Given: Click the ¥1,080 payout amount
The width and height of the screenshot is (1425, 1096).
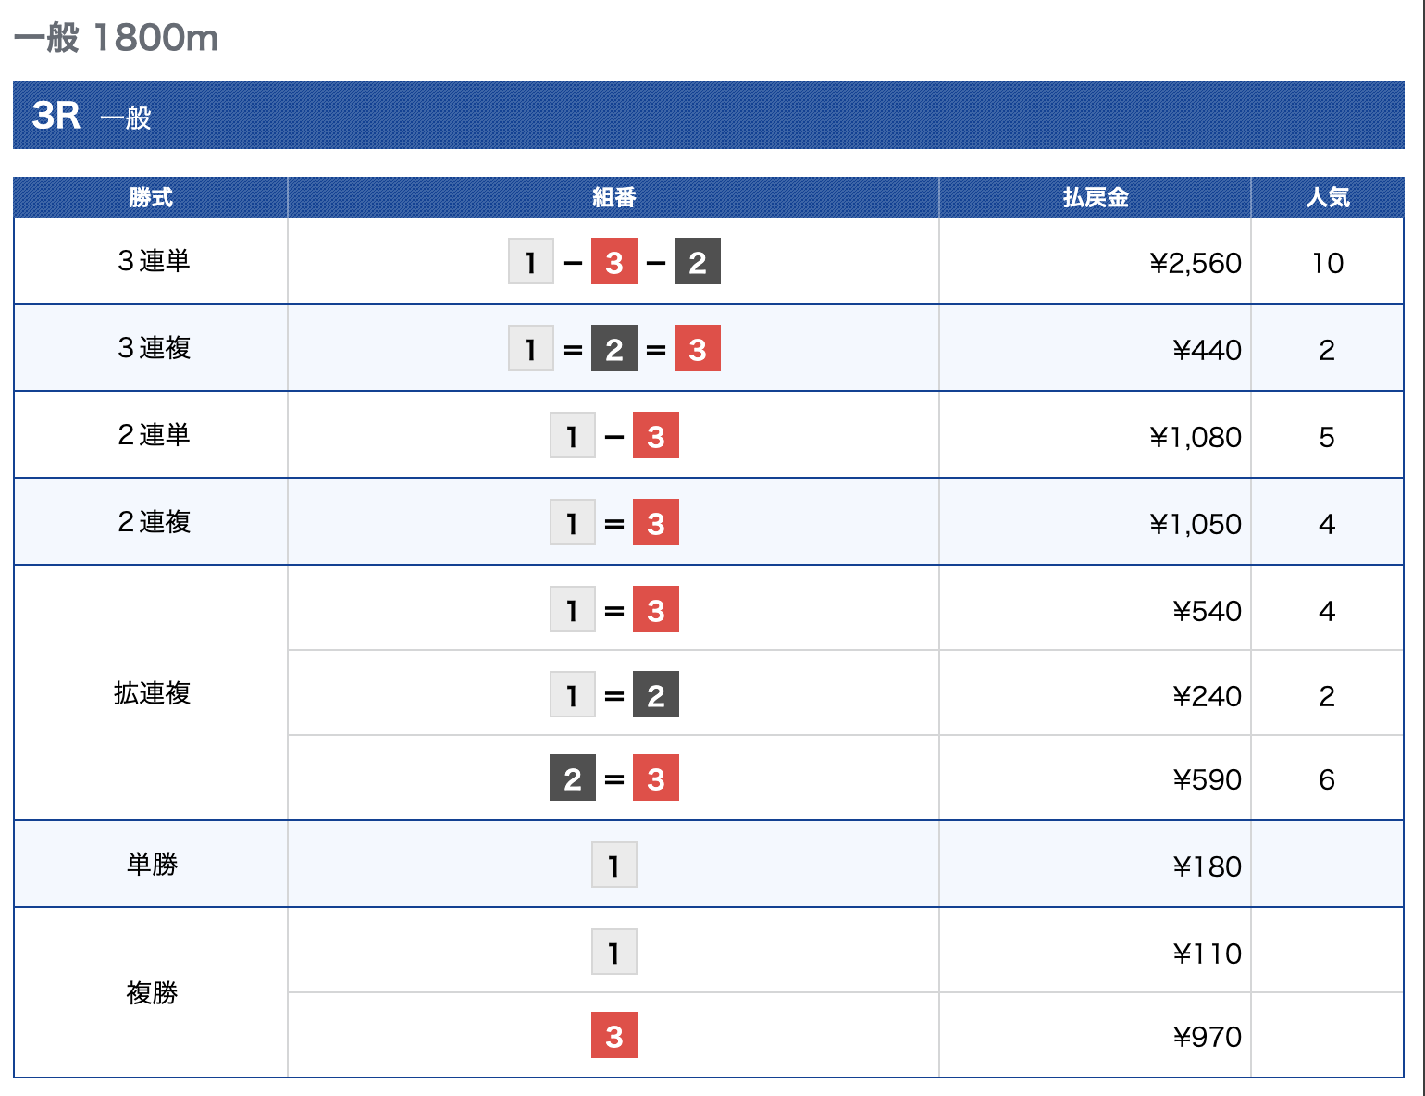Looking at the screenshot, I should (x=1195, y=437).
